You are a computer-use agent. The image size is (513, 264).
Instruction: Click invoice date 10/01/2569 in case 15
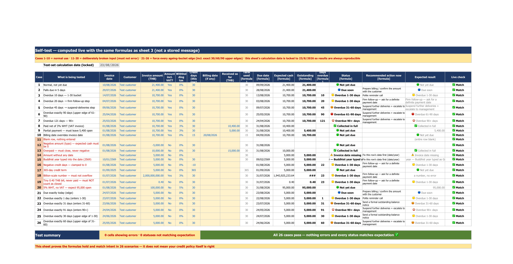click(x=109, y=159)
